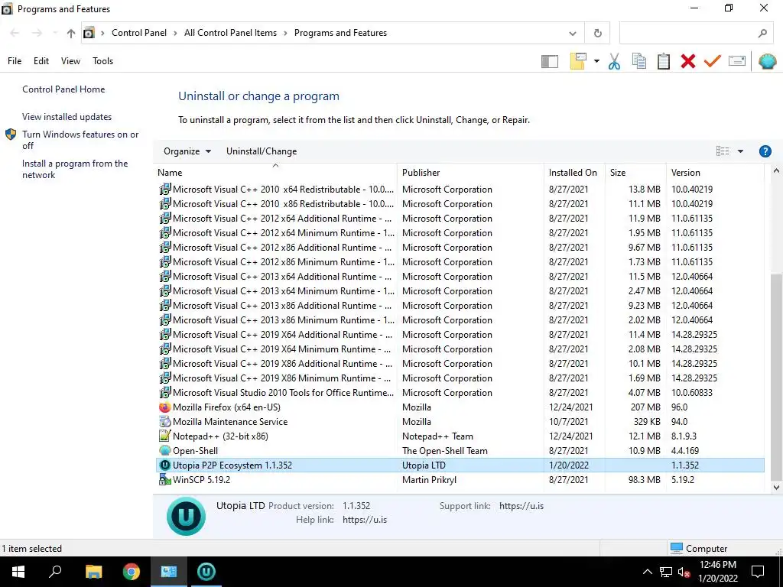Open Google Chrome from the taskbar

[x=132, y=572]
